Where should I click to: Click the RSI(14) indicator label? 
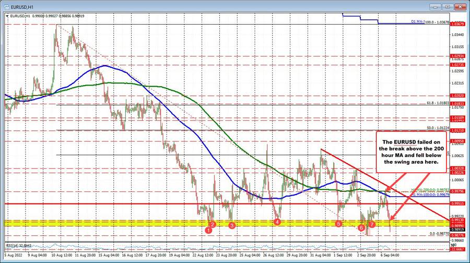point(17,245)
